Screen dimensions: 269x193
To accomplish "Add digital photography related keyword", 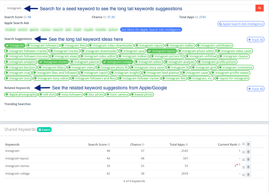I will click(x=21, y=95).
